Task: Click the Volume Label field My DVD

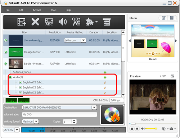Action: (x=59, y=114)
